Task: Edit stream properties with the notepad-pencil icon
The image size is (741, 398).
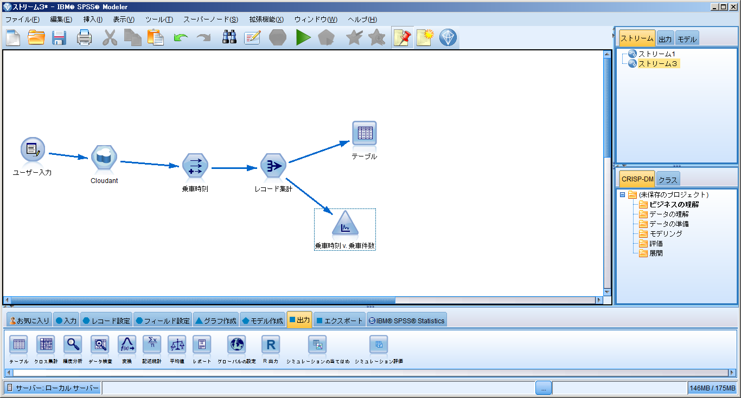Action: (x=252, y=38)
